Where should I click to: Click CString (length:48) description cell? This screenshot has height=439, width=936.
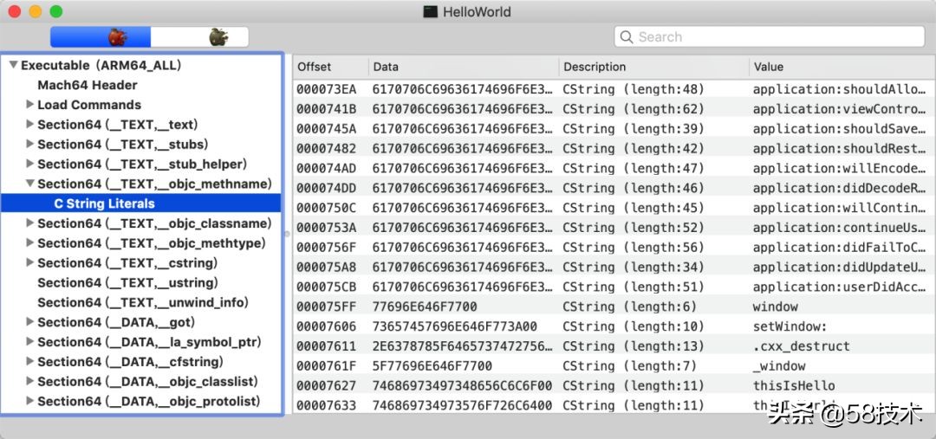(634, 89)
